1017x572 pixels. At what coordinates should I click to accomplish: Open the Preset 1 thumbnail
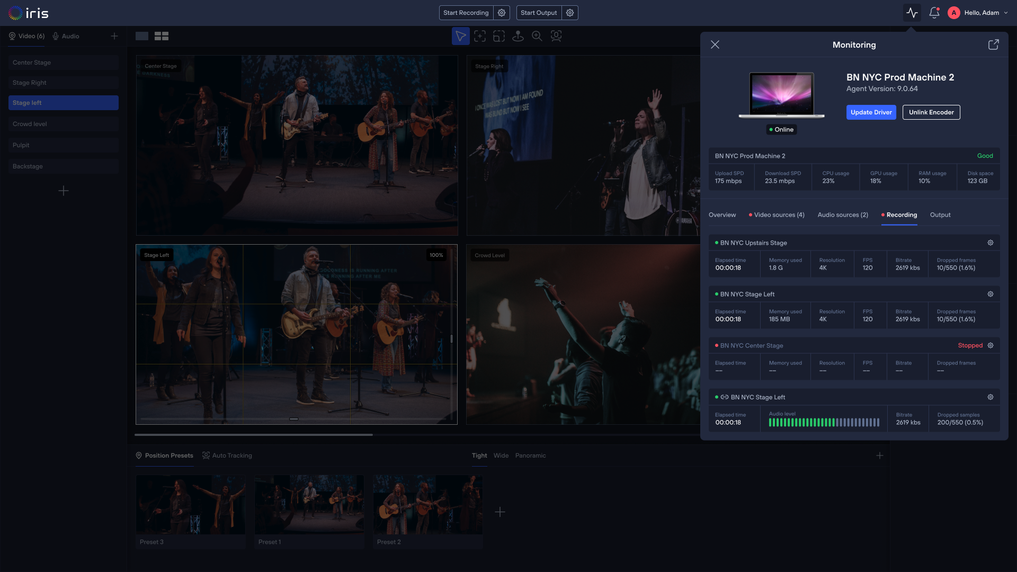click(x=309, y=511)
